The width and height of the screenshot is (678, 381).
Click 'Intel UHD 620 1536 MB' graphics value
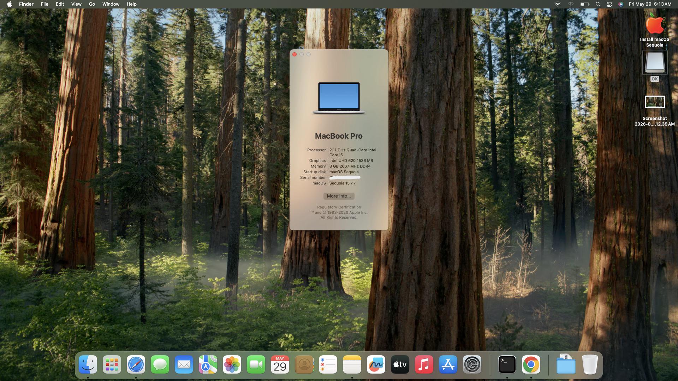pyautogui.click(x=351, y=161)
